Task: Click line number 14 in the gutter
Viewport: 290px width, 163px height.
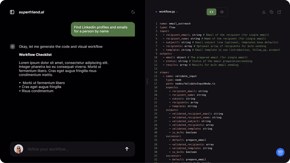Action: click(x=156, y=72)
